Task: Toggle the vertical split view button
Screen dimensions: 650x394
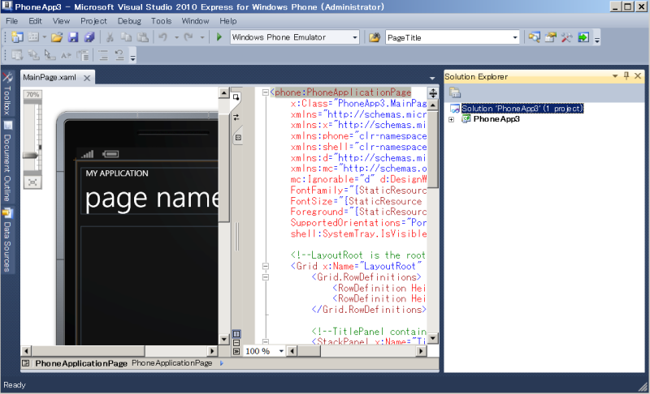Action: (x=236, y=334)
